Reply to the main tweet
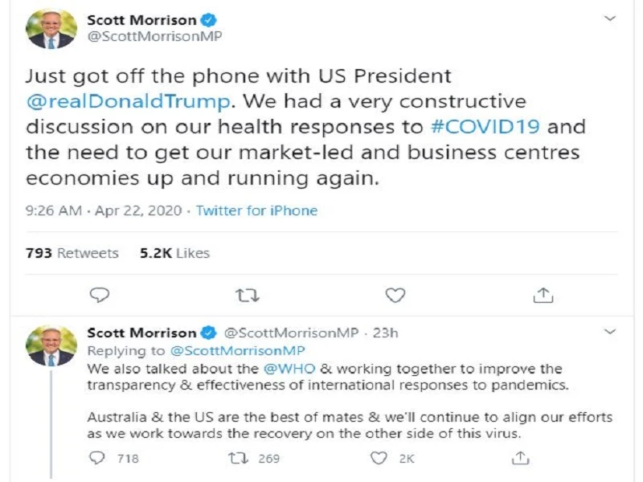This screenshot has height=482, width=643. (98, 295)
